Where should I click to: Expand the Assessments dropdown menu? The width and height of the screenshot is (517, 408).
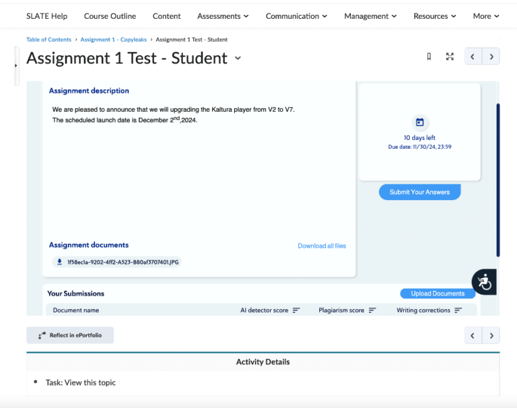[x=223, y=16]
